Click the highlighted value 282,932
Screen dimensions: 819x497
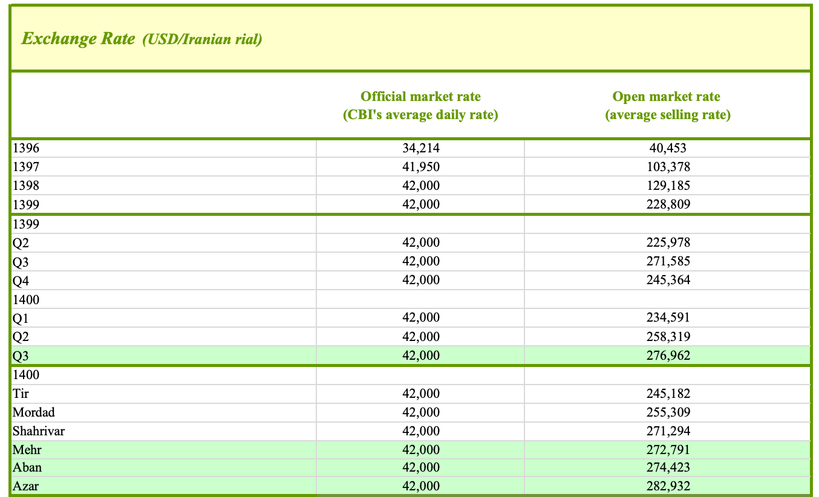point(668,486)
